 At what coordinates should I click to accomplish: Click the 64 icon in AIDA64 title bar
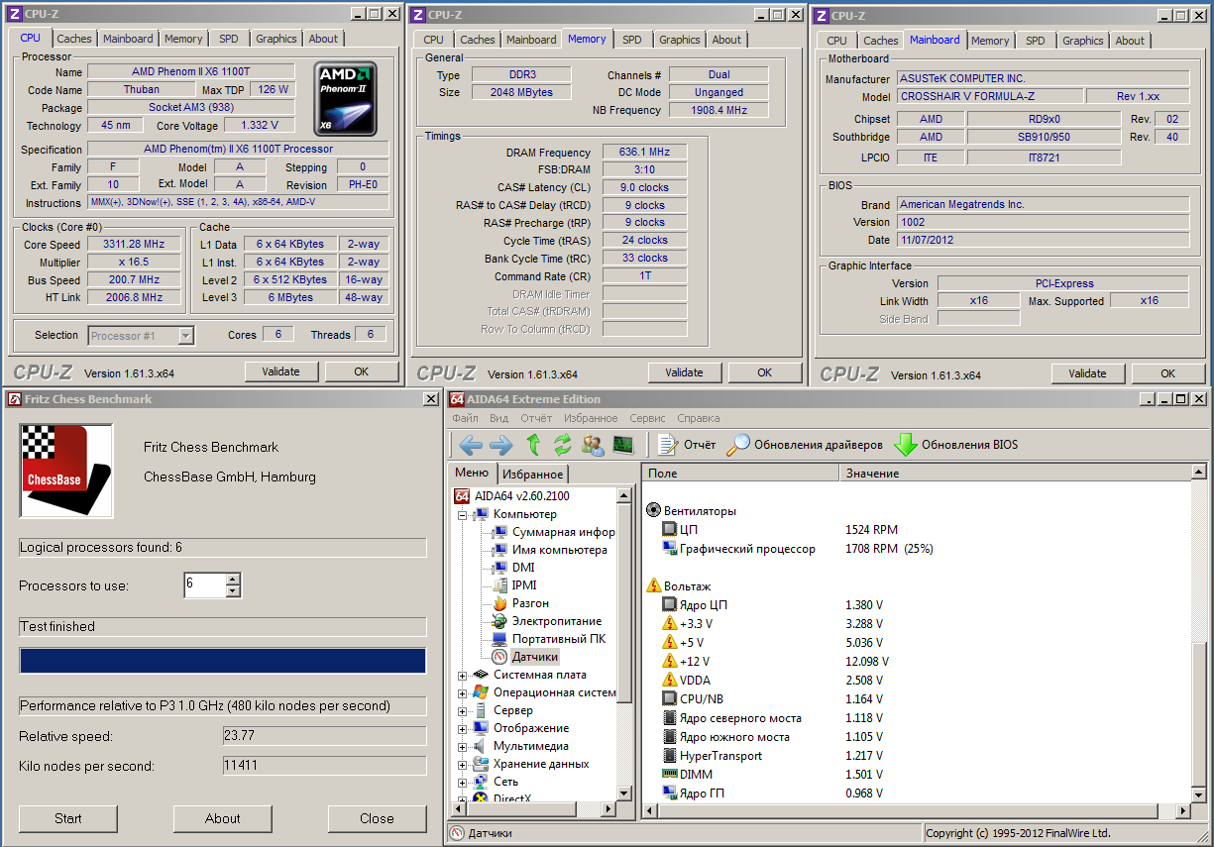457,399
